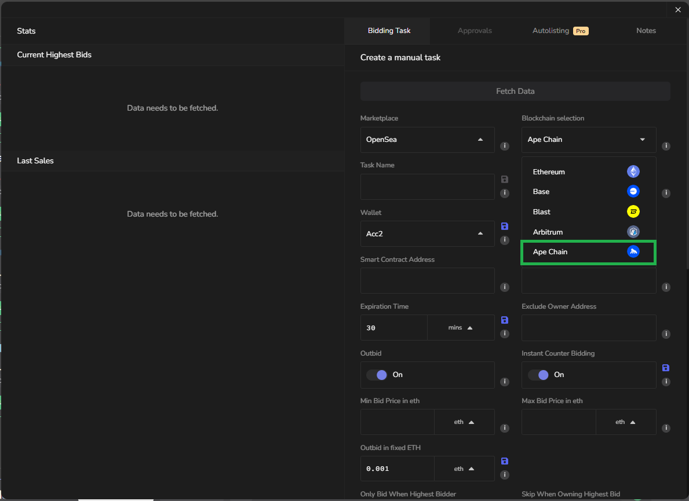Click the Expiration Time value field
Viewport: 689px width, 501px height.
coord(393,328)
